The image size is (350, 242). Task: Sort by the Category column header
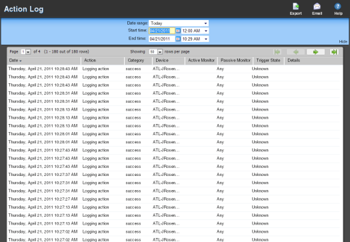(138, 61)
